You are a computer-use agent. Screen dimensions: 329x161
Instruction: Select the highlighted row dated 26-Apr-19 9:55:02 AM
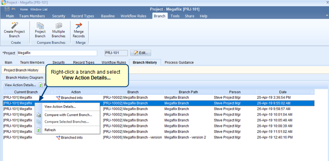(x=158, y=103)
